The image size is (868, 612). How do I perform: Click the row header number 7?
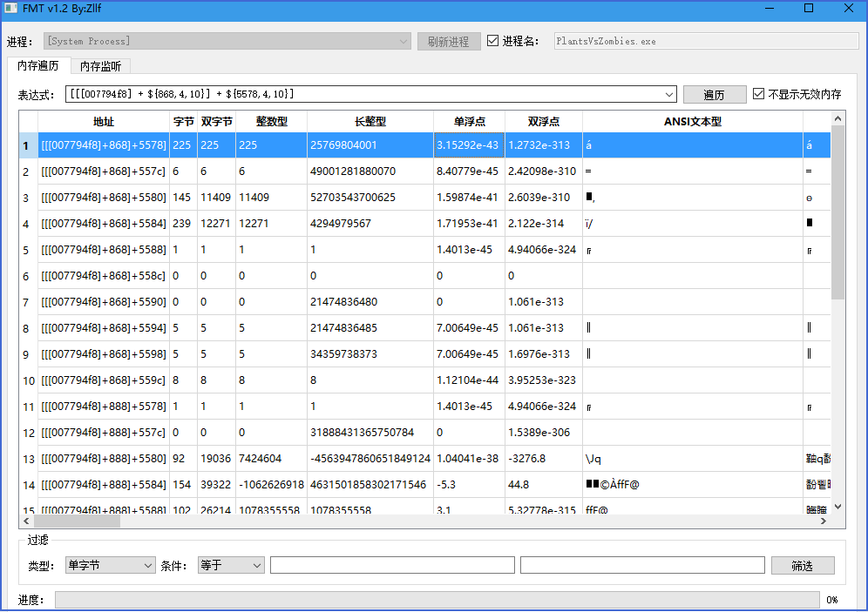pos(26,302)
